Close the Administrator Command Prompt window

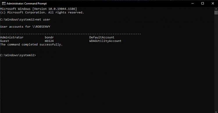(x=213, y=3)
